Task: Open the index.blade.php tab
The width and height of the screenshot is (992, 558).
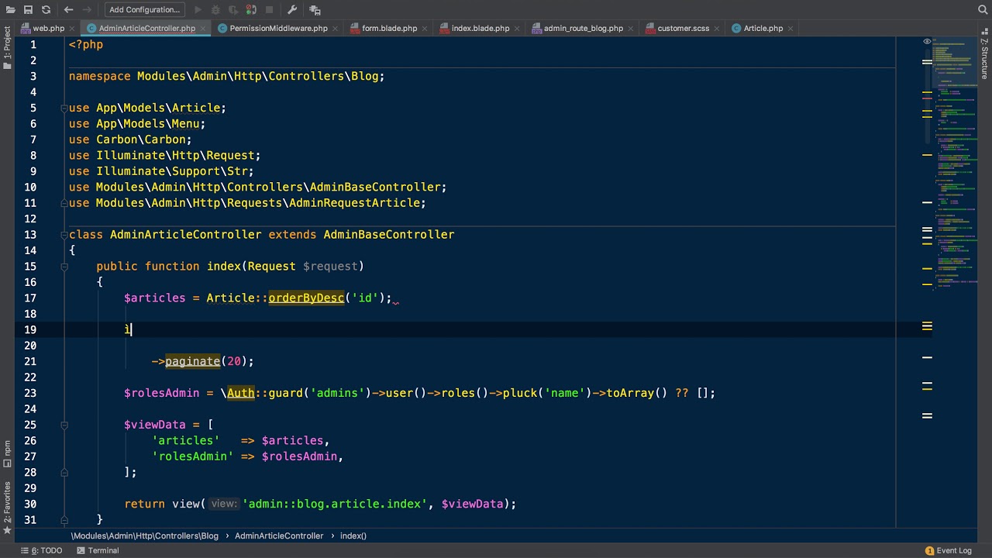Action: (x=480, y=28)
